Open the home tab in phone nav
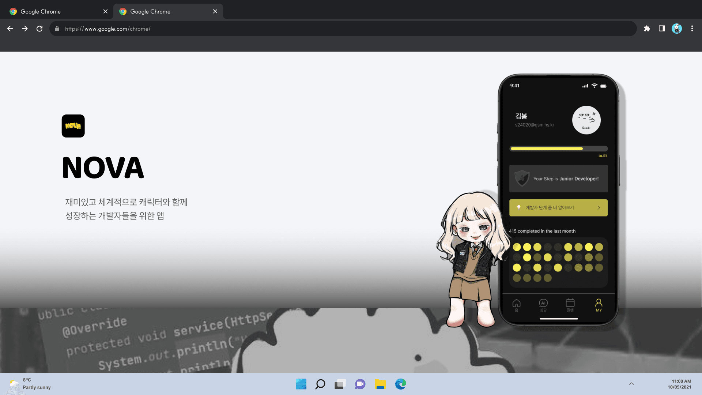Screen dimensions: 702x395 [517, 305]
